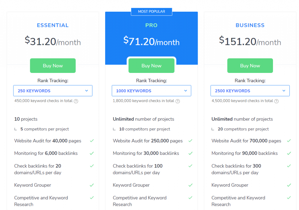Click help icon beside 4,500,000 keyword checks

point(276,101)
